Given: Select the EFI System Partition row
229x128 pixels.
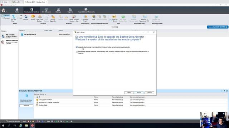Looking at the screenshot, I should (x=131, y=100).
